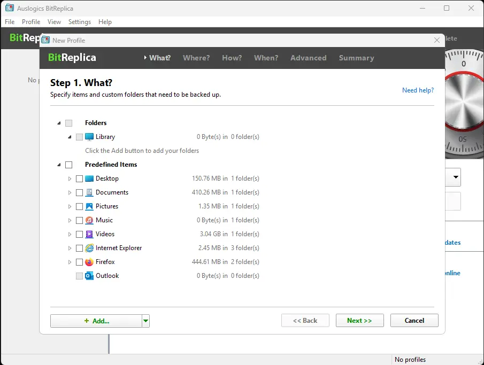Screen dimensions: 484x365
Task: Open the Settings menu
Action: click(x=80, y=22)
